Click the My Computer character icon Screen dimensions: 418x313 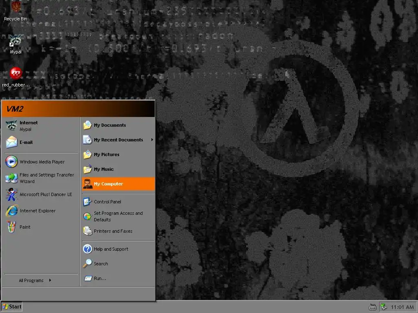(87, 184)
